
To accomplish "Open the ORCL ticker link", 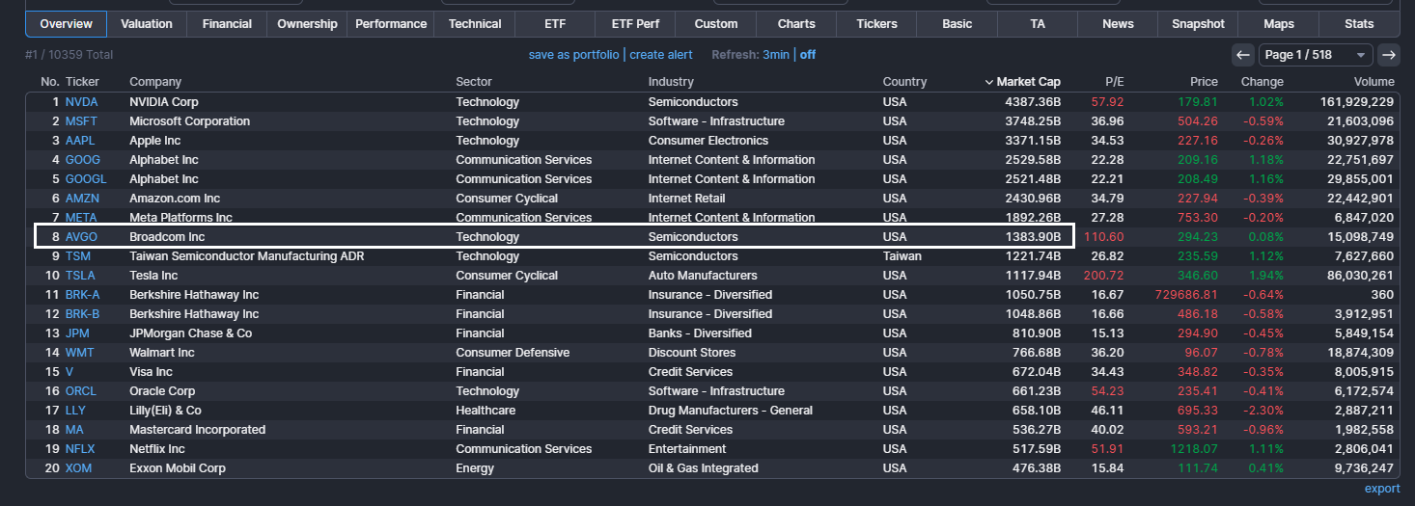I will [x=80, y=390].
